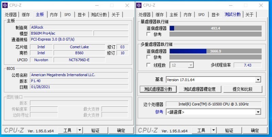Viewport: 272px width, 137px height.
Task: Click 測試處理器分數 button
Action: pos(158,89)
